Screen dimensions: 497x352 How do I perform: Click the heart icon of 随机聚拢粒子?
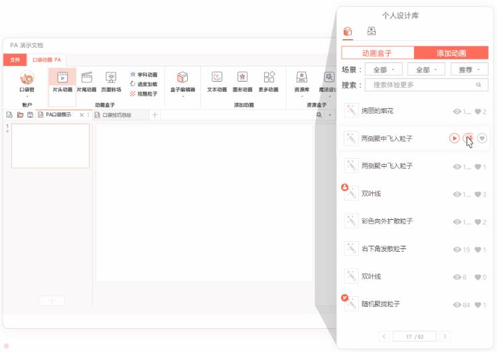(478, 305)
